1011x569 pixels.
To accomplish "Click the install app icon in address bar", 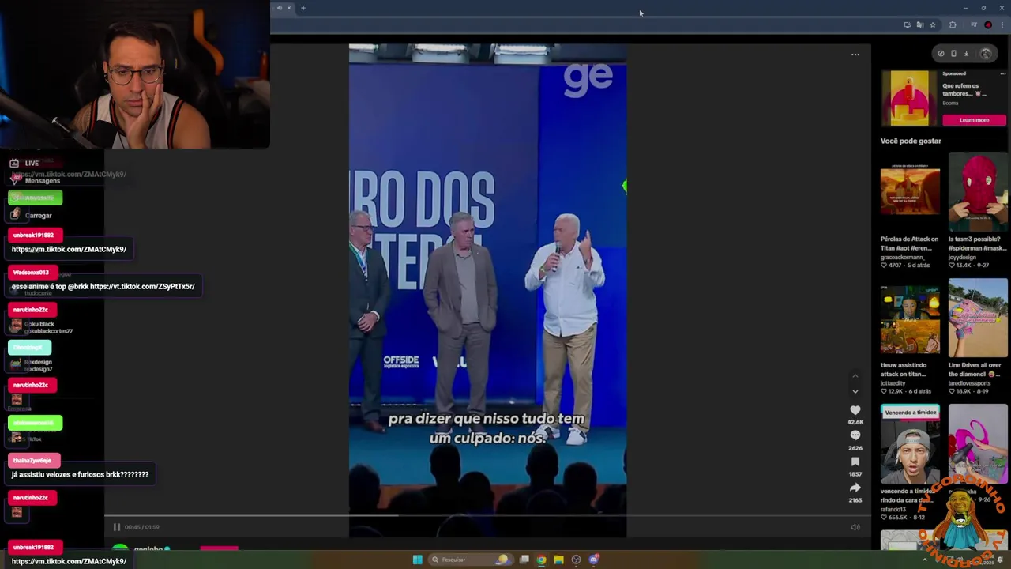I will pos(907,25).
